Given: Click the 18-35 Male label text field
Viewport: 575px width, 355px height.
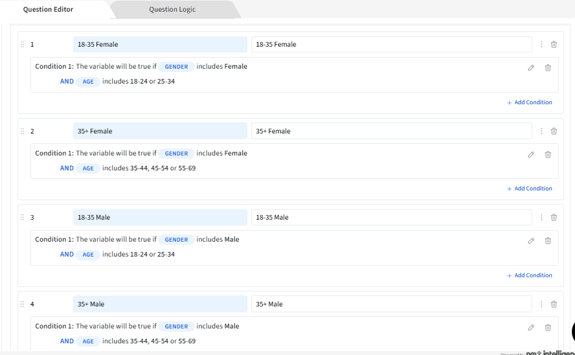Looking at the screenshot, I should tap(391, 218).
